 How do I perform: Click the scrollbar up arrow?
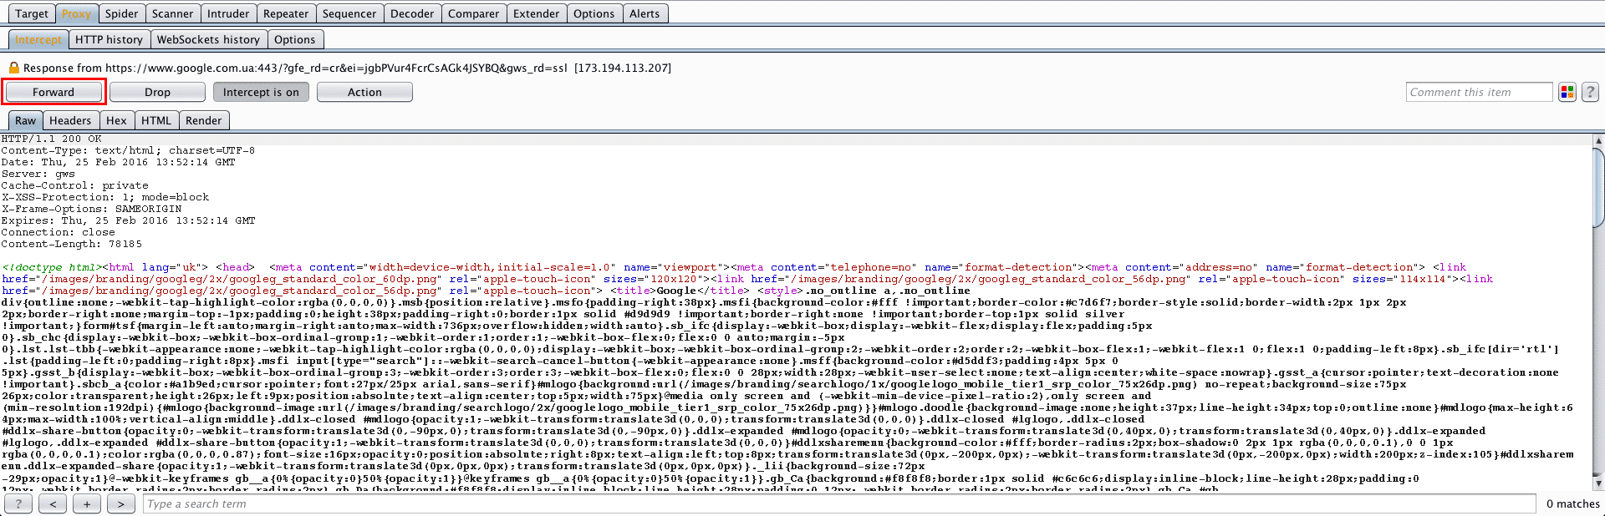(1599, 140)
